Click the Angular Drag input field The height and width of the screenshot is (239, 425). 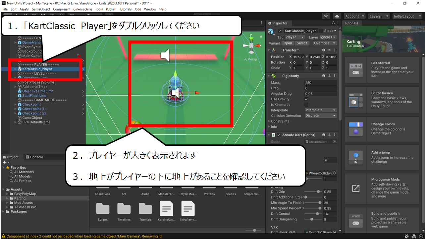tap(320, 94)
